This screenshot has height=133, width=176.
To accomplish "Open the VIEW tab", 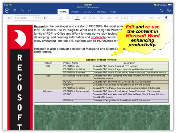I will [x=113, y=12].
